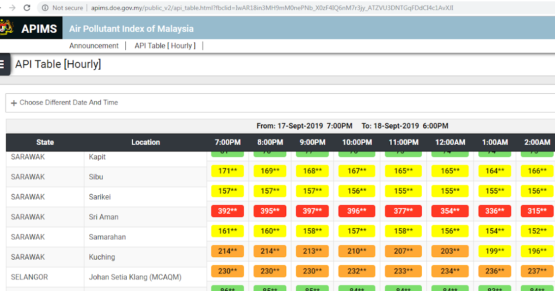555x291 pixels.
Task: Open the Announcement menu item
Action: coord(94,46)
